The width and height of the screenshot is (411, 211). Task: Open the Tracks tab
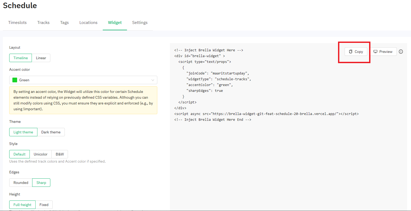[43, 22]
